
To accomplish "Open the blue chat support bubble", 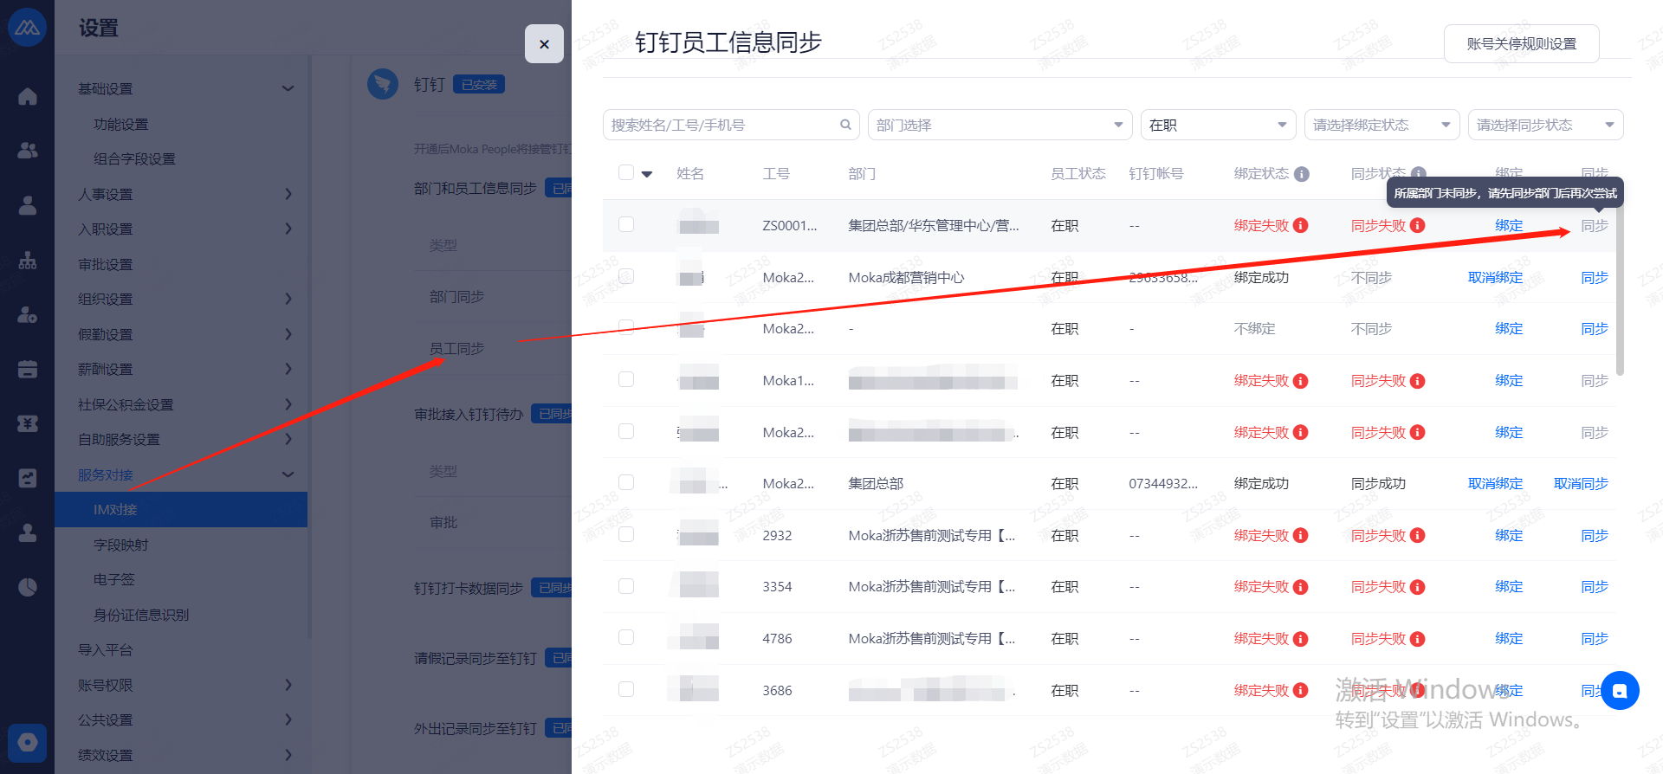I will 1620,691.
